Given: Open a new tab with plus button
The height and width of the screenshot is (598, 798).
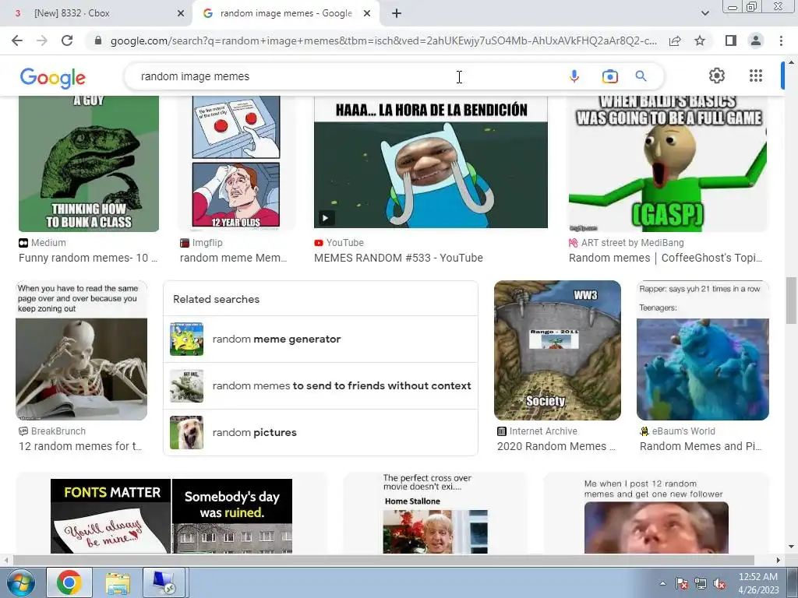Looking at the screenshot, I should pos(397,13).
